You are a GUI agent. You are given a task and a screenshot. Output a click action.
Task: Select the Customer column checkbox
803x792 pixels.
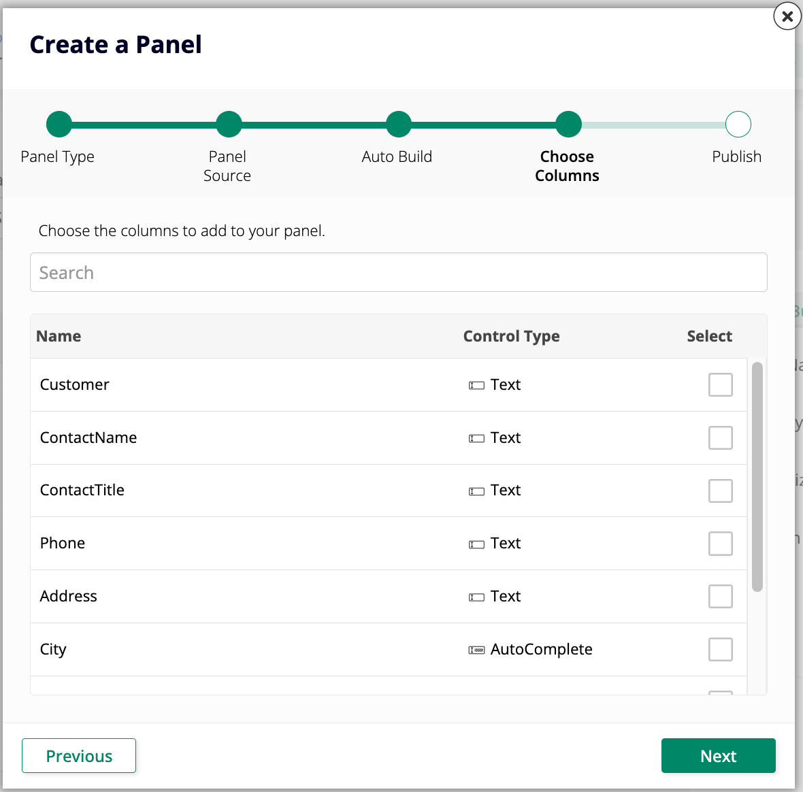pyautogui.click(x=720, y=385)
